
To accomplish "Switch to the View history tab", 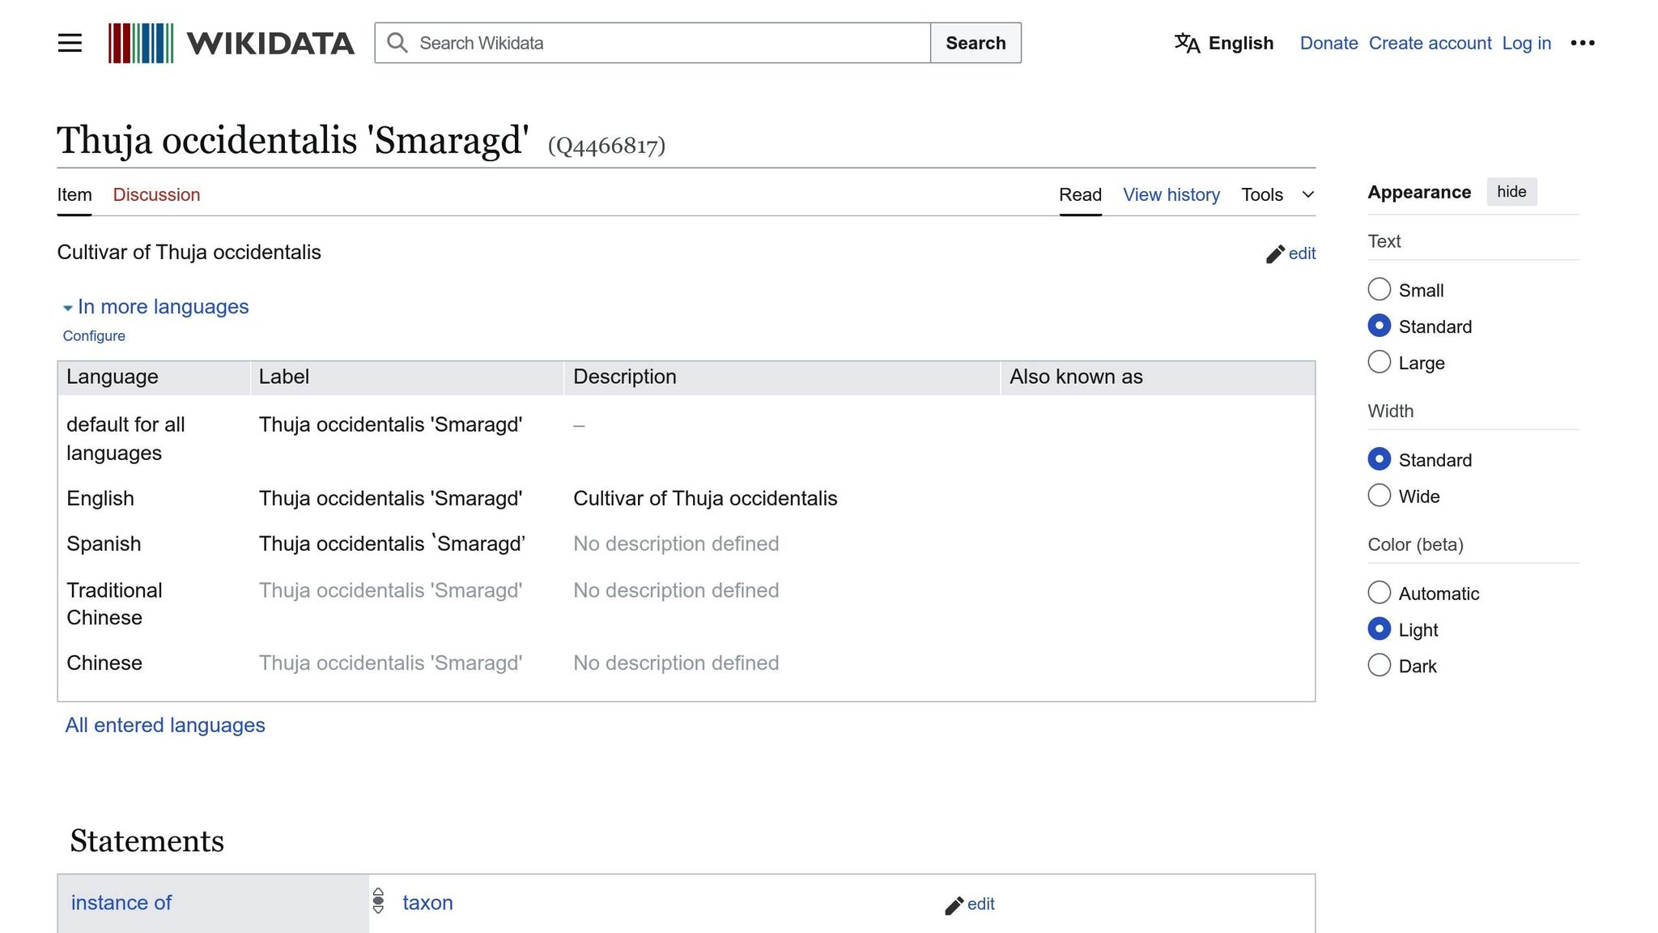I will point(1171,194).
